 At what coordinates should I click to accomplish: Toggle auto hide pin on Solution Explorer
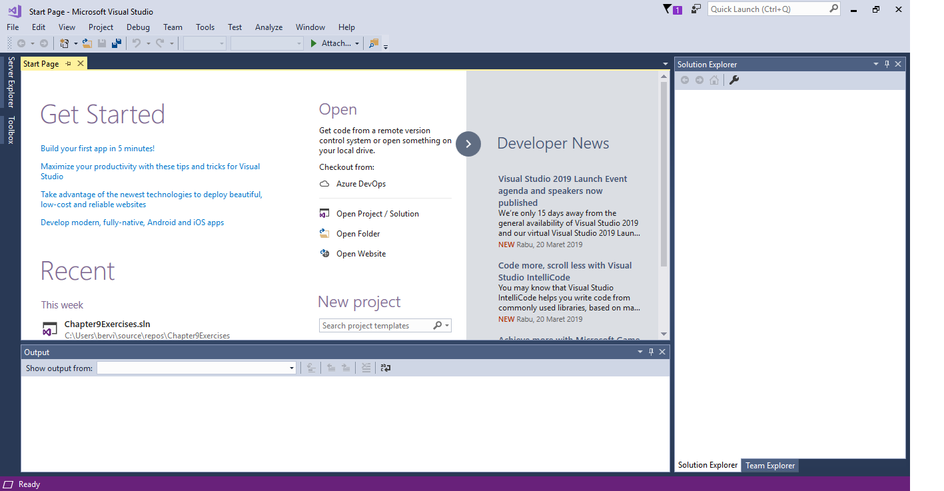click(887, 64)
